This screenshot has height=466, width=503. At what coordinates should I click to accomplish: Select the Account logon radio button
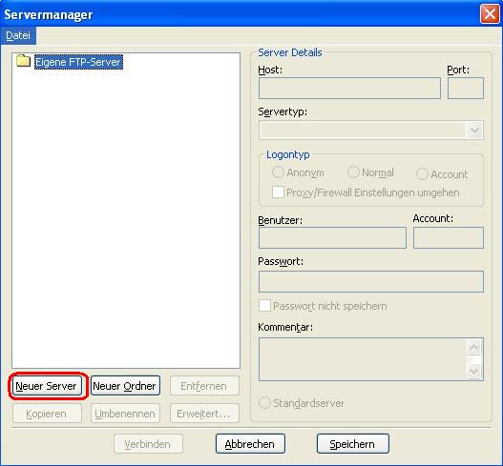(x=422, y=173)
